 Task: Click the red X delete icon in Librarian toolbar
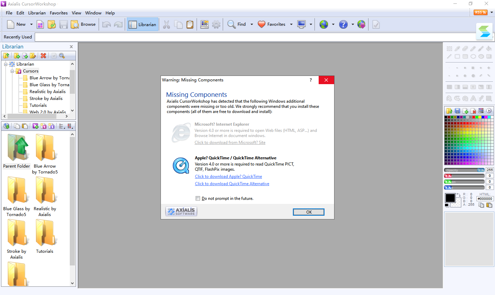[43, 56]
